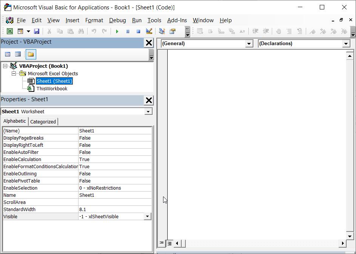Viewport: 356px width, 254px height.
Task: Click code window scroll up arrow
Action: coord(350,56)
